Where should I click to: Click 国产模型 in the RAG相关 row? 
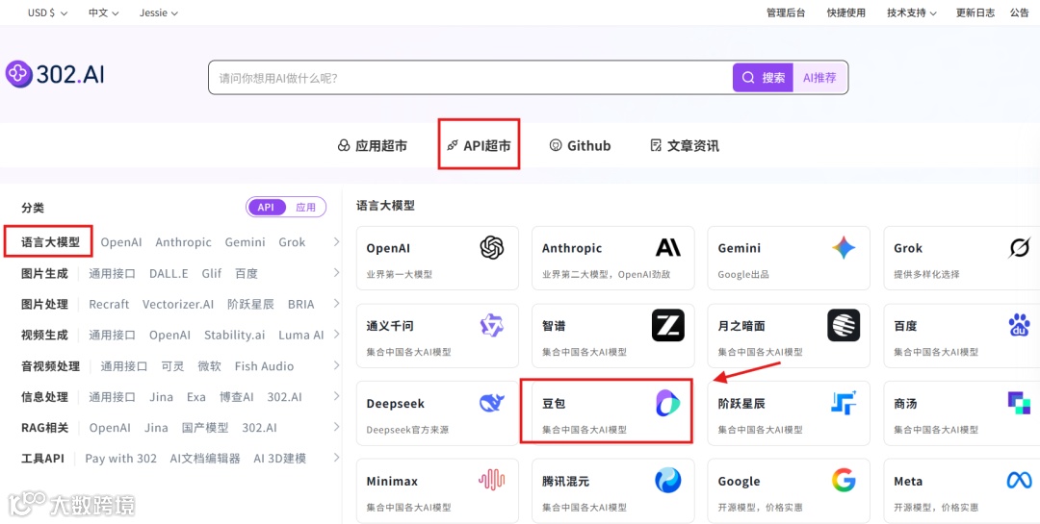click(205, 427)
